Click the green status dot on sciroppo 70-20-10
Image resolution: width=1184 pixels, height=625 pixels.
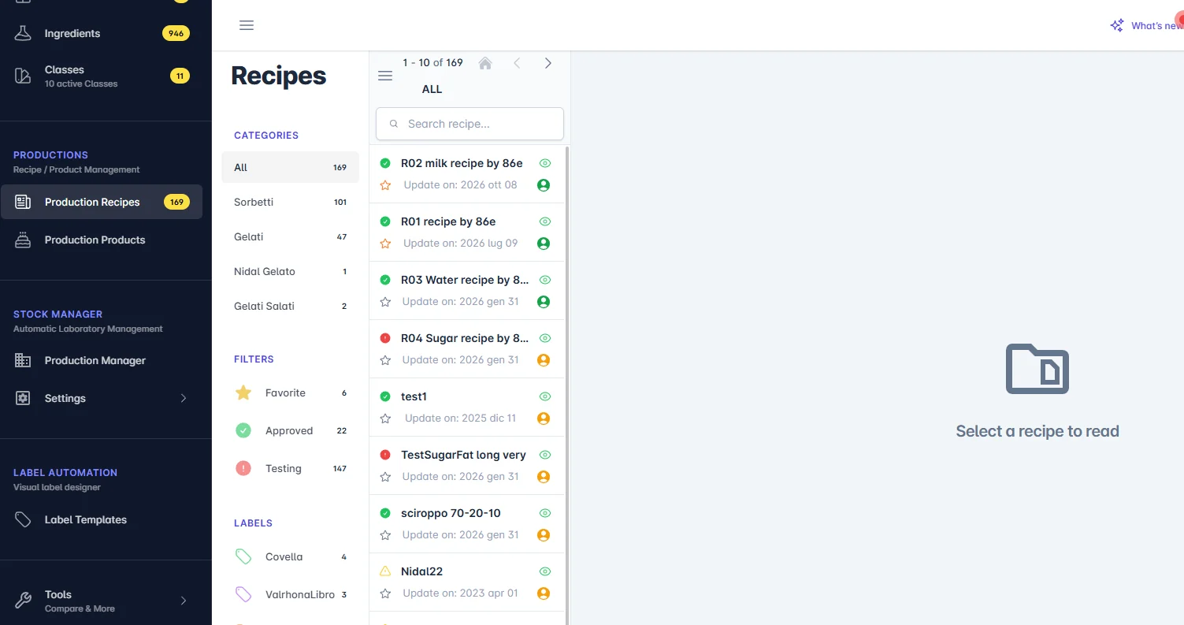tap(385, 513)
